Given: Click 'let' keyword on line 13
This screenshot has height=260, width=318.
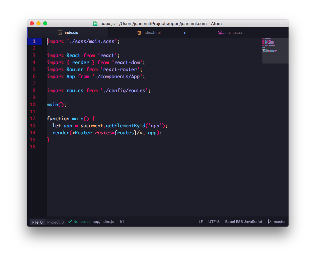Looking at the screenshot, I should (x=57, y=126).
